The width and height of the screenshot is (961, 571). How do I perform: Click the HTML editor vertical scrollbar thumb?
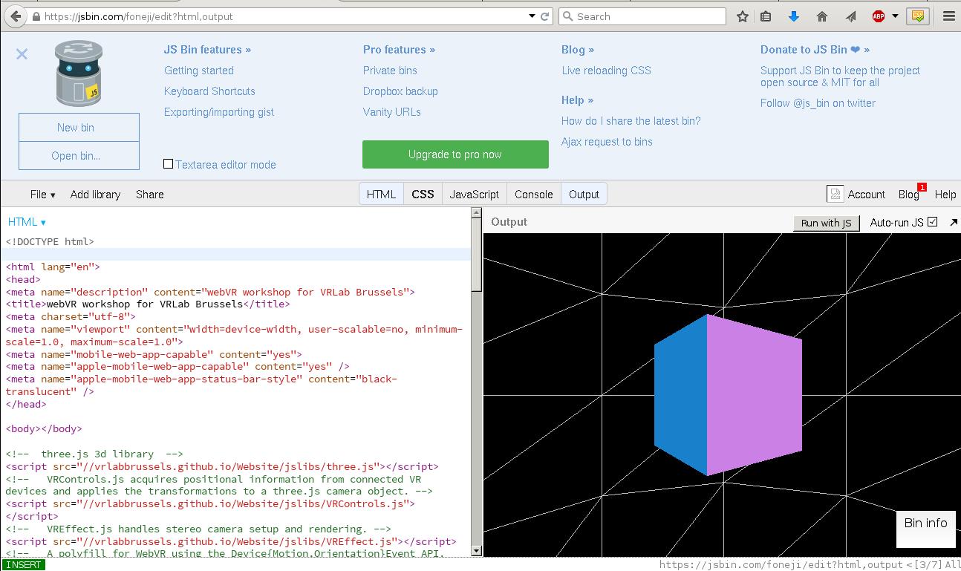(477, 253)
